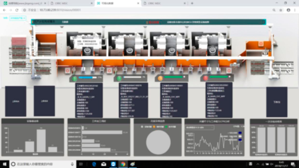The width and height of the screenshot is (299, 168).
Task: Click the orange status indicator of third machine
Action: [160, 78]
